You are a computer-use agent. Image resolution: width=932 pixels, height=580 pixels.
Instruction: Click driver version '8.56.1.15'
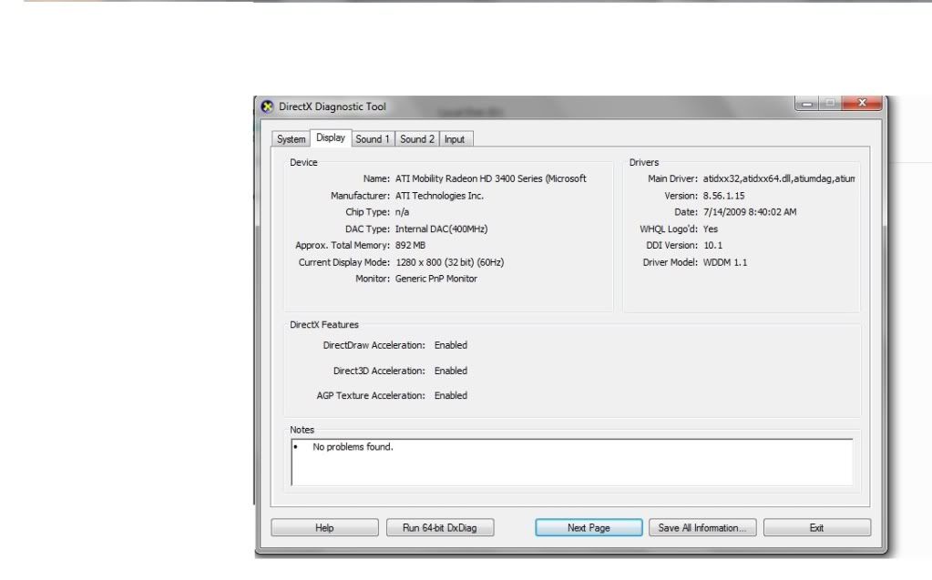(724, 196)
